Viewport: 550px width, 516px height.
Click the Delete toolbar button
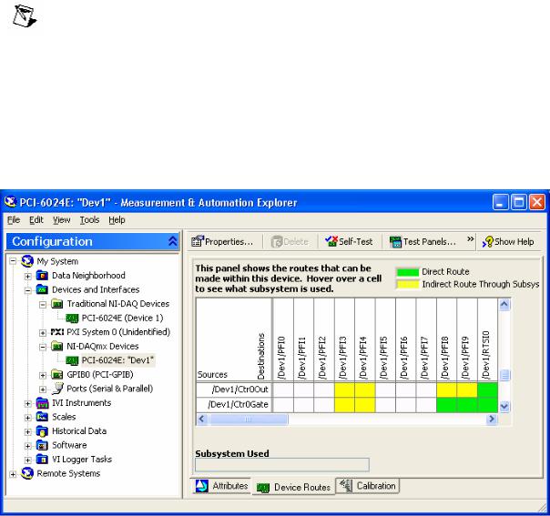tap(290, 241)
